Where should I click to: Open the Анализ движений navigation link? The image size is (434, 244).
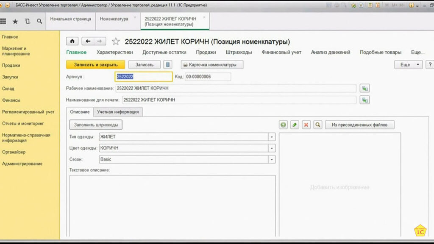coord(331,52)
